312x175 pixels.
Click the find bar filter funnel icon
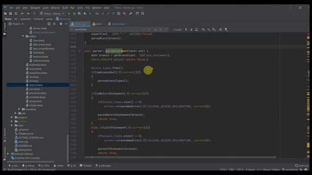coord(226,30)
